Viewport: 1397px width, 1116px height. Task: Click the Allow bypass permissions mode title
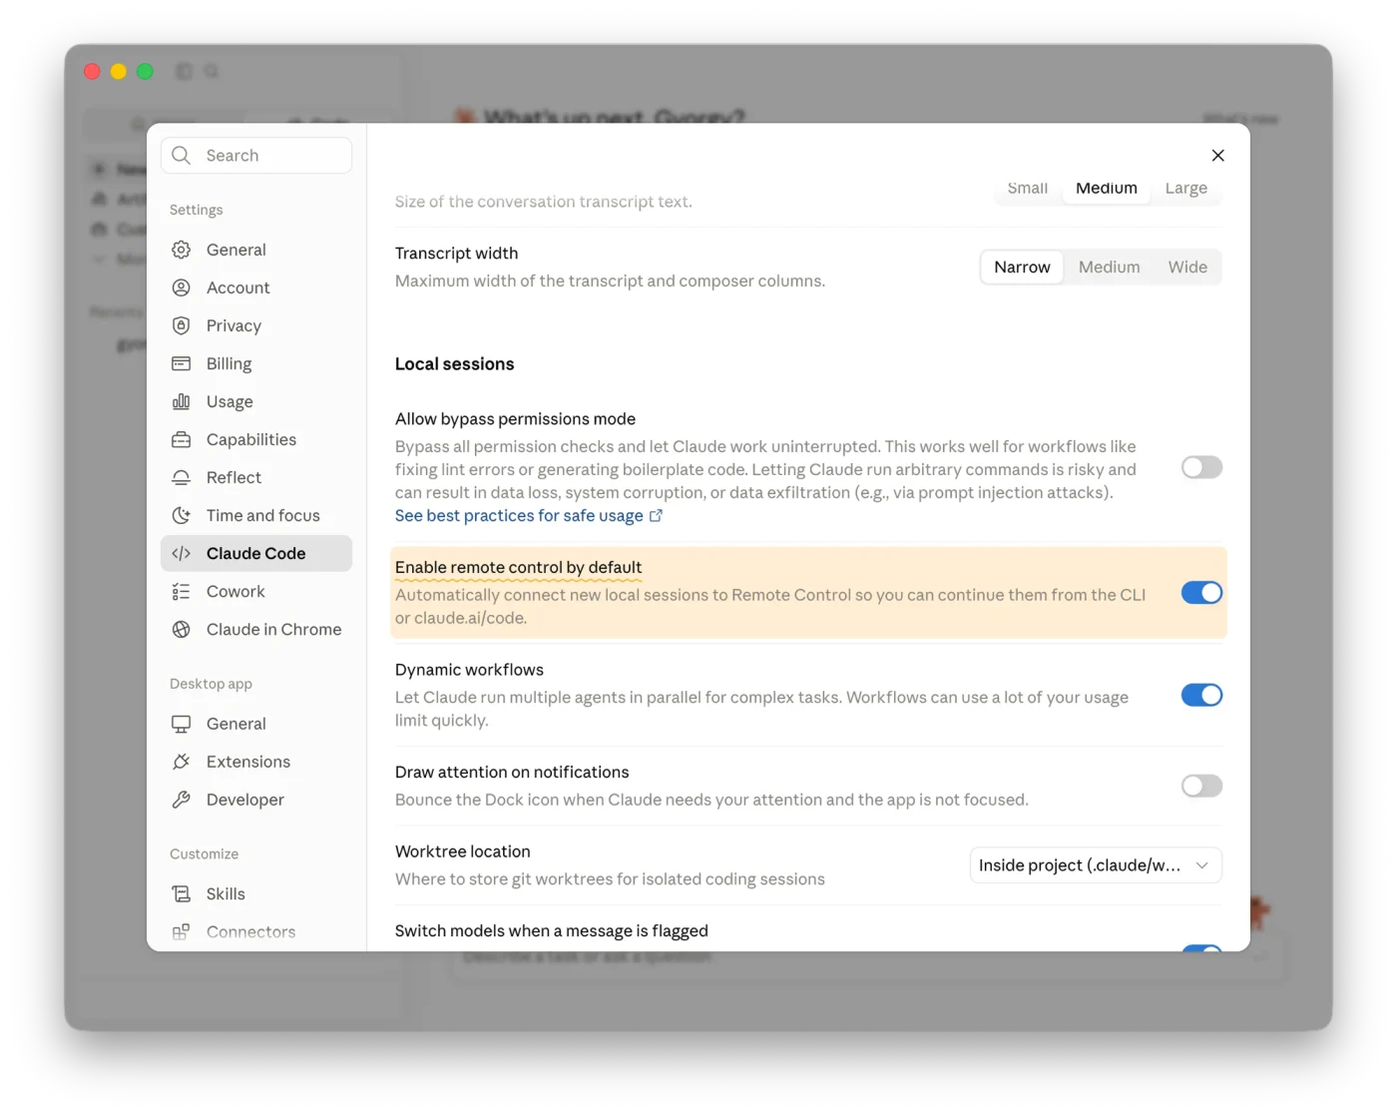click(515, 419)
